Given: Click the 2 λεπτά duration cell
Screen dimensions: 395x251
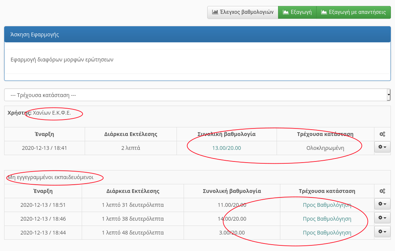Looking at the screenshot, I should click(131, 148).
